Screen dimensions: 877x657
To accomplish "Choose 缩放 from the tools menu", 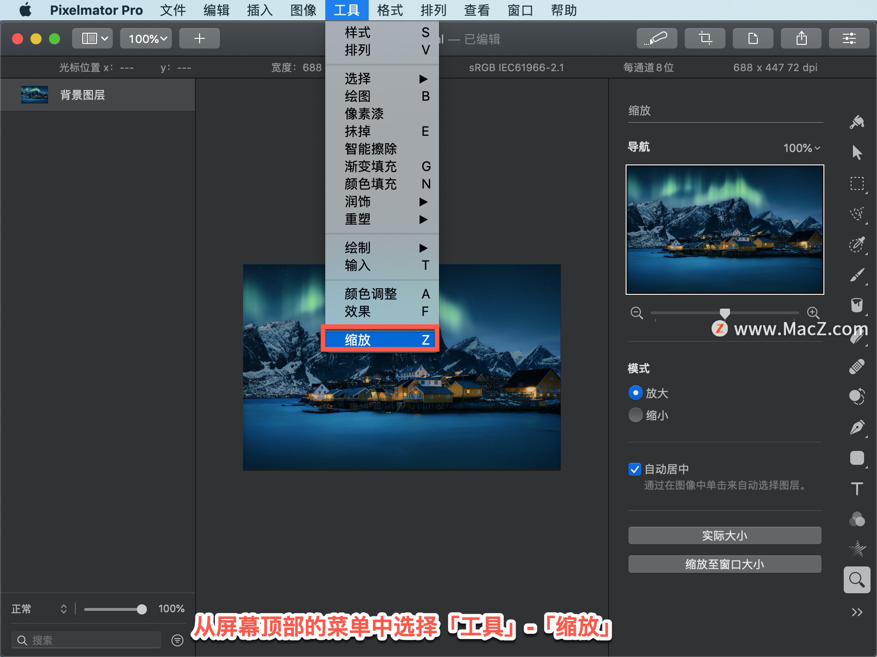I will [382, 340].
